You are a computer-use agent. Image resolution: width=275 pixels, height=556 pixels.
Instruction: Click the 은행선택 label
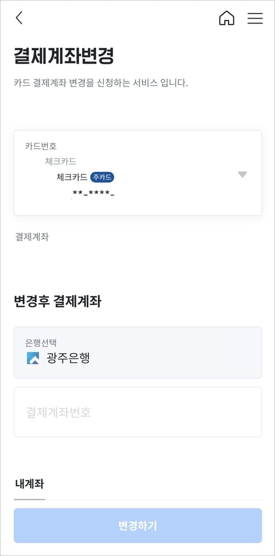click(x=41, y=343)
